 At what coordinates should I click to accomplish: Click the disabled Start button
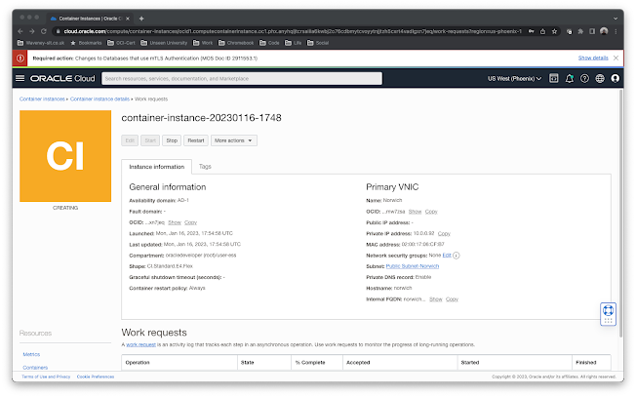point(150,140)
